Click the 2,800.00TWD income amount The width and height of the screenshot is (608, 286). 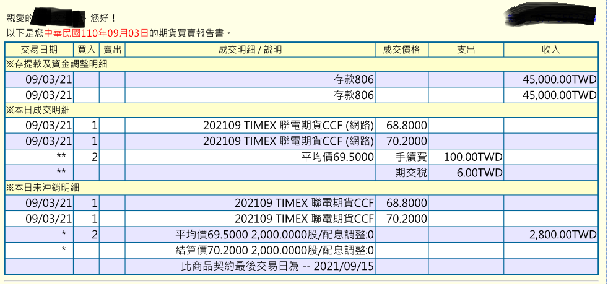[563, 235]
